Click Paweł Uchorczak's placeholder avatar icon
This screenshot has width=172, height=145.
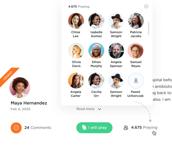(136, 81)
